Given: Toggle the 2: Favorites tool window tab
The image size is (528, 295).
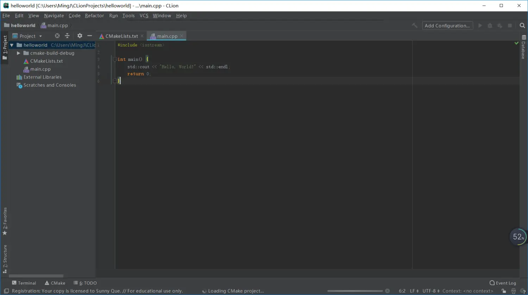Looking at the screenshot, I should 5,221.
